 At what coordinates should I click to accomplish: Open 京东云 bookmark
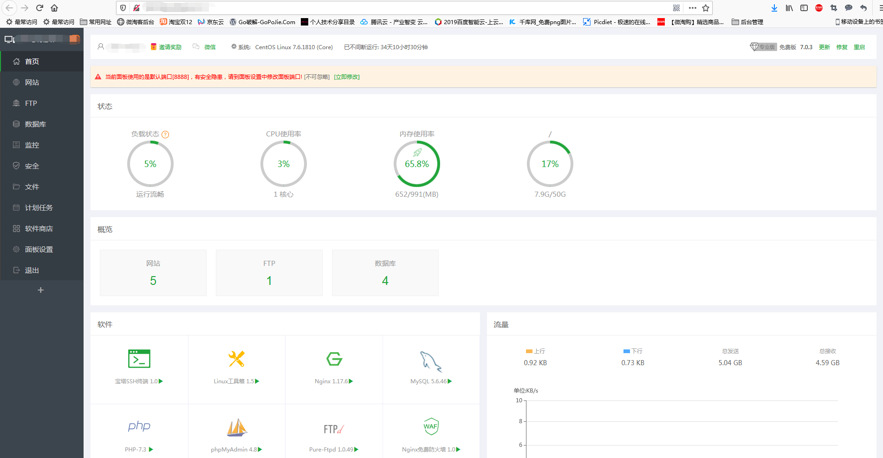(210, 22)
